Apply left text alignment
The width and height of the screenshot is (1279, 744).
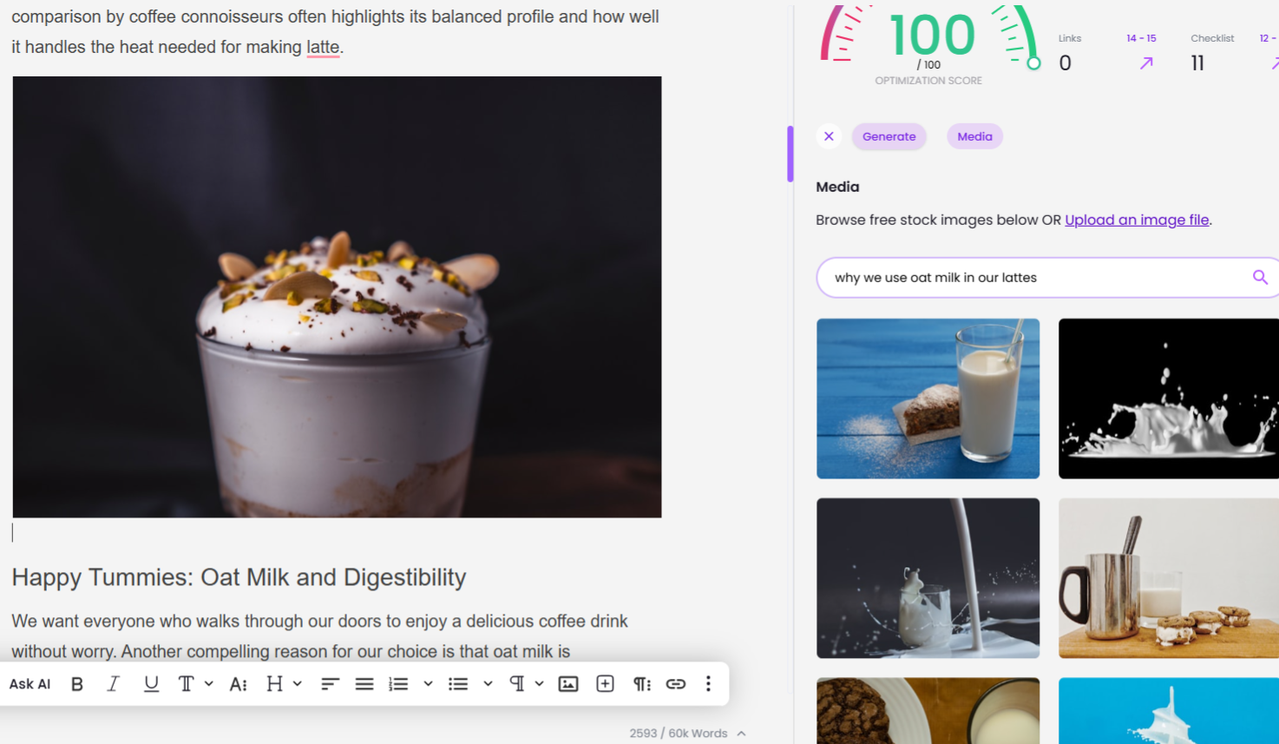pos(330,684)
